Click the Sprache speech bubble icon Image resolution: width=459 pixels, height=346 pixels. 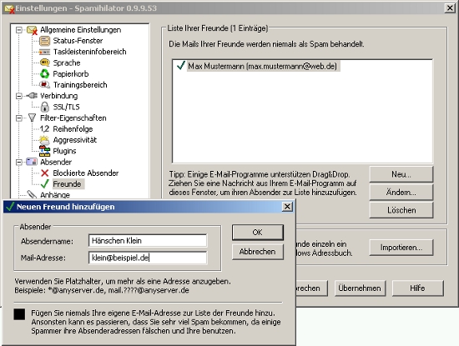45,63
